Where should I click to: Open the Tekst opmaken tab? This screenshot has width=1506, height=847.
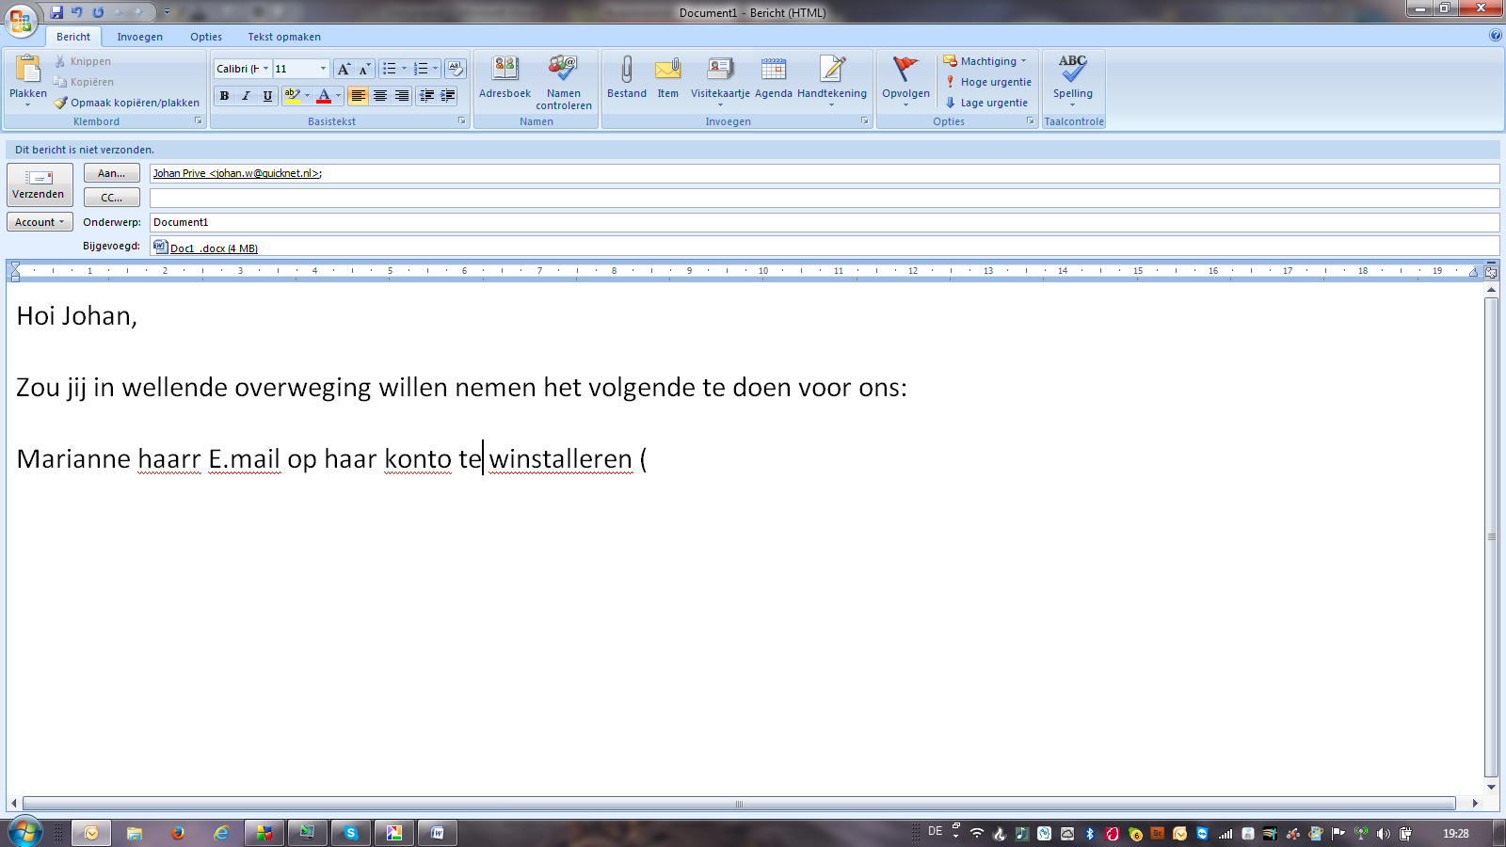(283, 37)
